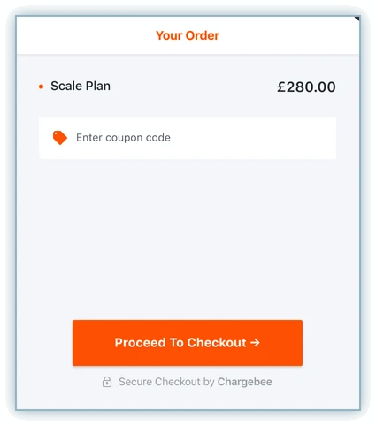Image resolution: width=376 pixels, height=426 pixels.
Task: Focus the Enter coupon code field
Action: point(188,138)
